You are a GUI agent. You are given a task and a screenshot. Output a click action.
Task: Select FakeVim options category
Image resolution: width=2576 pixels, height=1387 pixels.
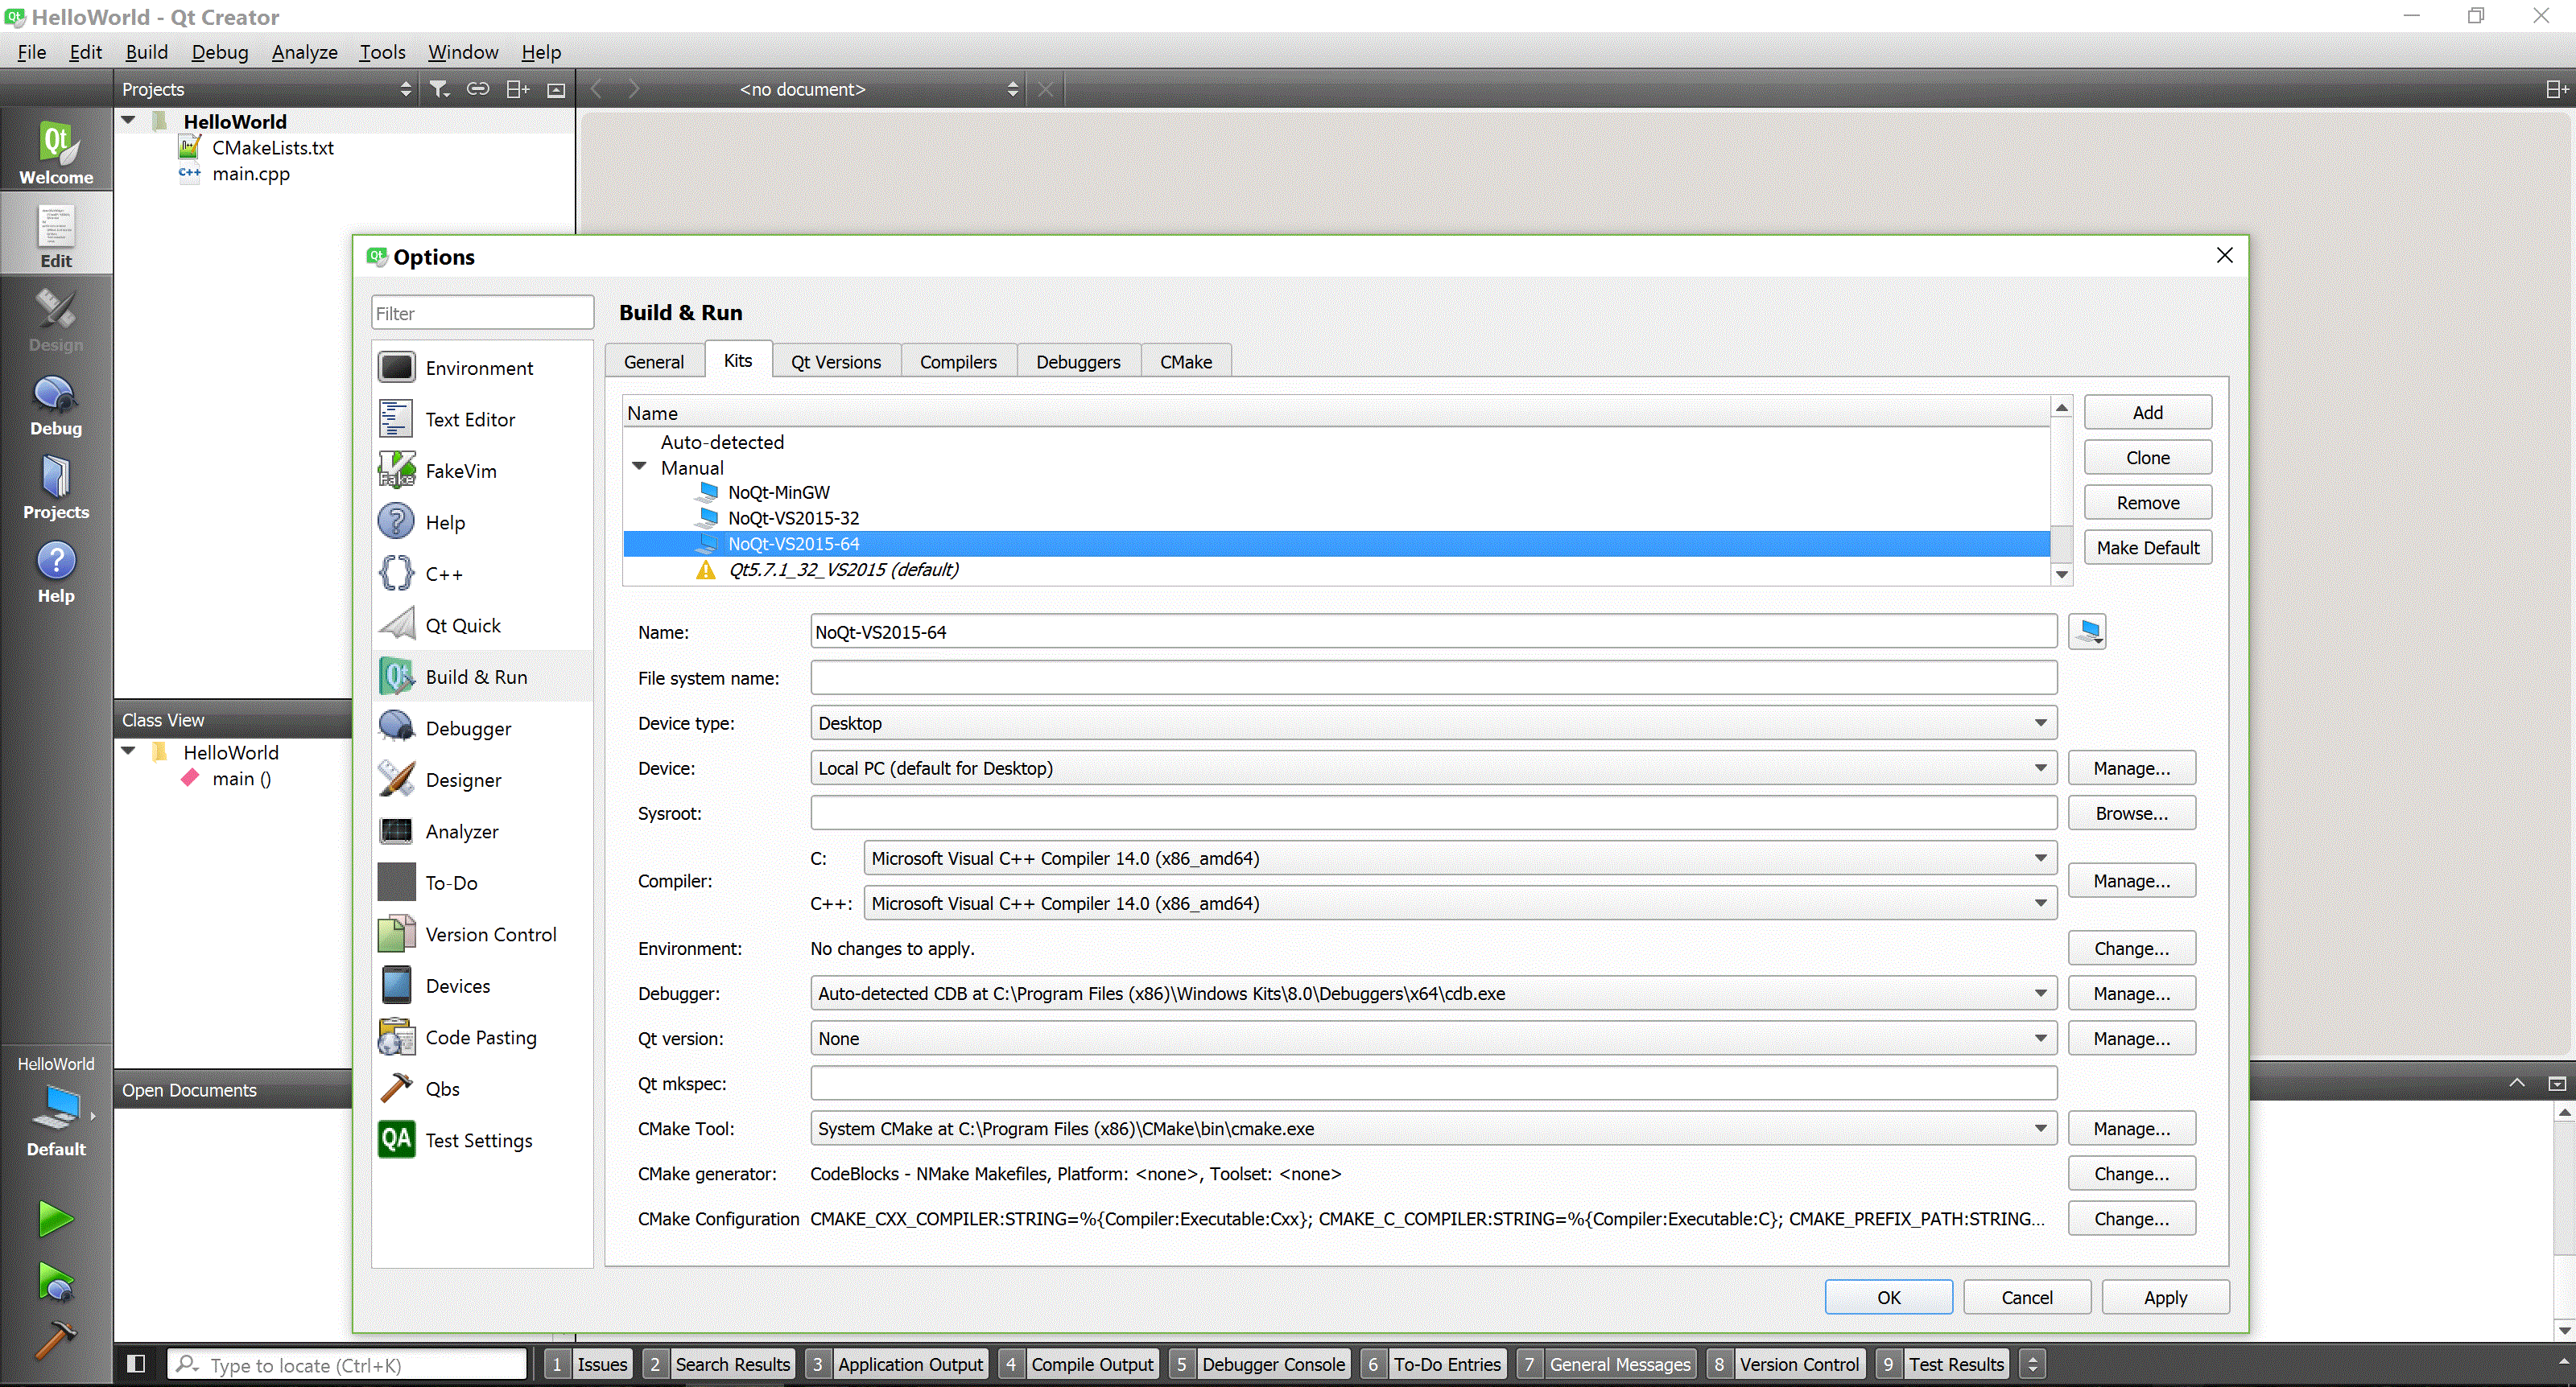pos(482,471)
